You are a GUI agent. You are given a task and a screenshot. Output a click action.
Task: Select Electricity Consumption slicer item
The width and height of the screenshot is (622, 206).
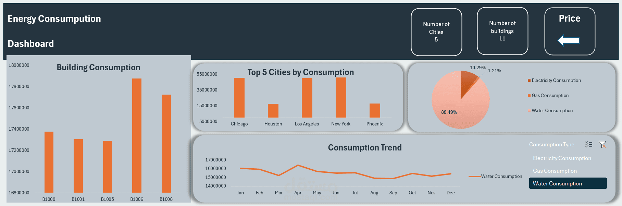click(568, 158)
